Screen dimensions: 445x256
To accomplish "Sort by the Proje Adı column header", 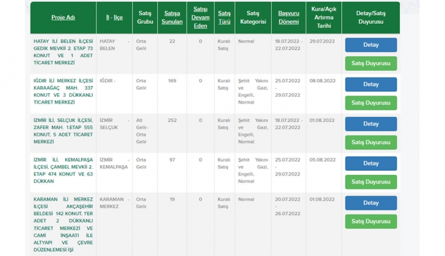I will (62, 18).
